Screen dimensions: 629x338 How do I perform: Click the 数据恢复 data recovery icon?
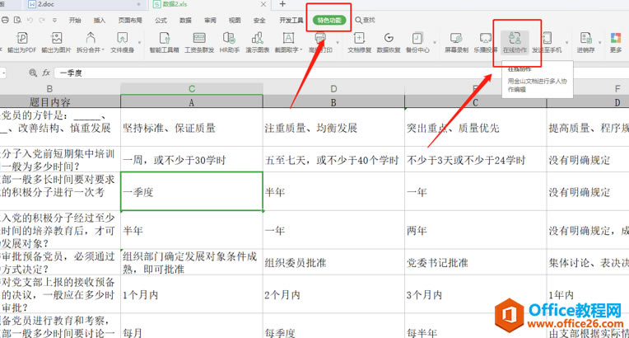389,39
